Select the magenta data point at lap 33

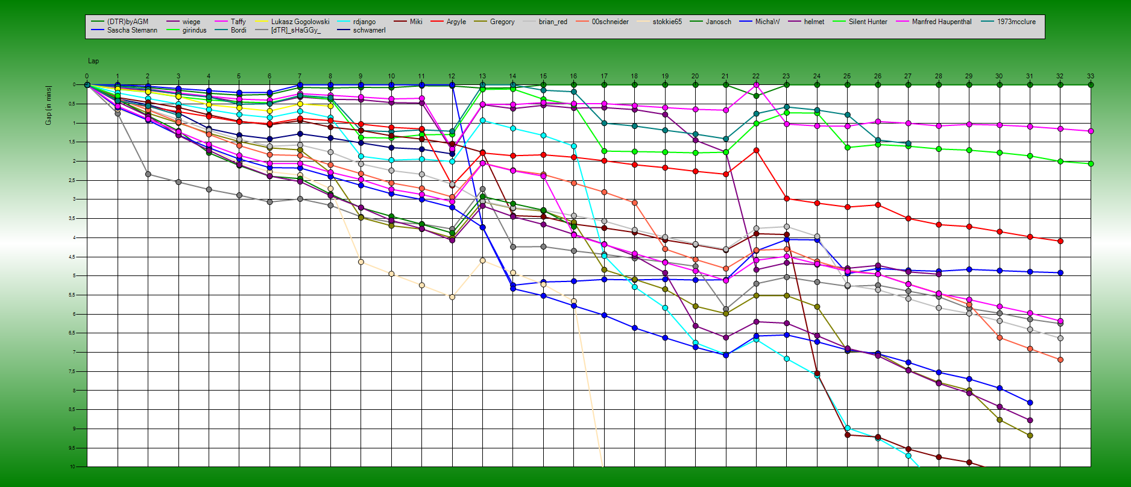1091,131
